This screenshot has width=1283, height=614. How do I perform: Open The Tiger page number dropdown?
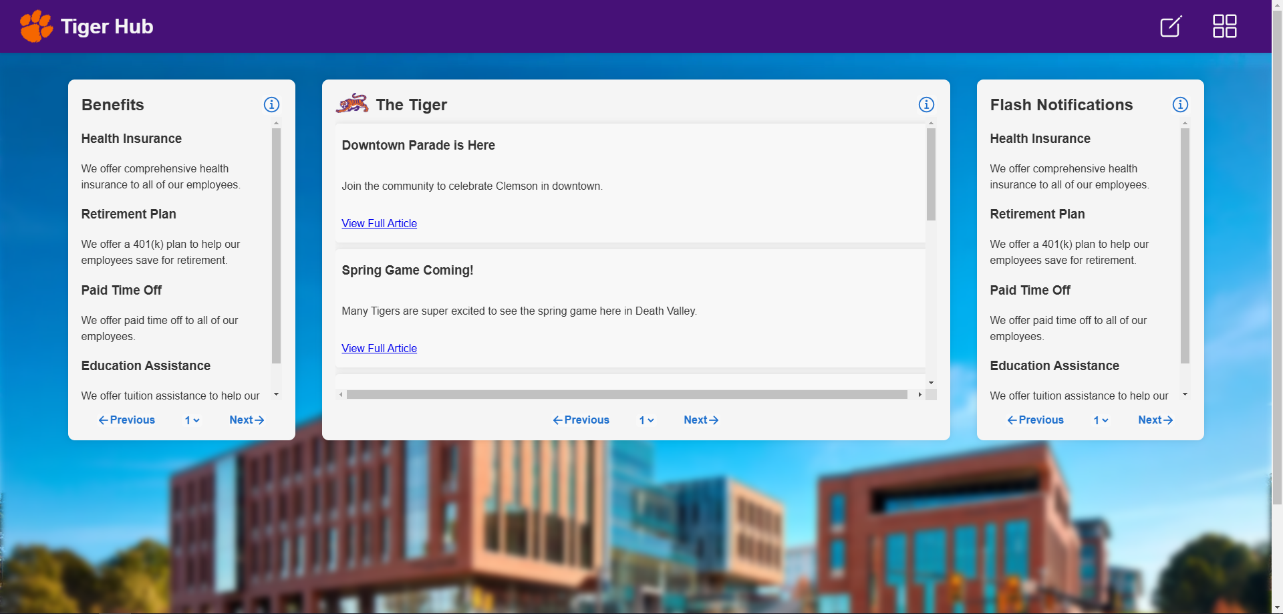coord(647,420)
